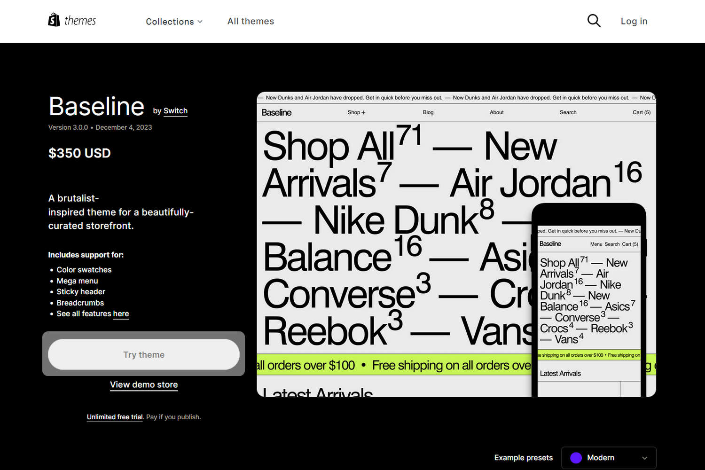Expand the Collections dropdown
The height and width of the screenshot is (470, 705).
coord(174,21)
